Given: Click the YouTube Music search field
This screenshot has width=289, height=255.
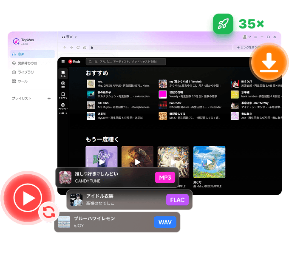Looking at the screenshot, I should tap(126, 62).
